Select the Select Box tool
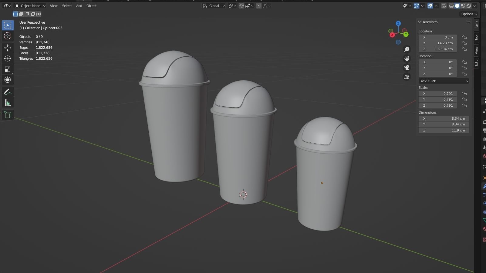486x273 pixels. click(x=8, y=25)
